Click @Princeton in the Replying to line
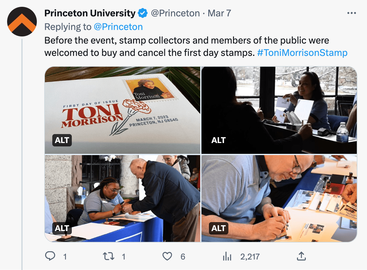Screen dimensions: 367x270 click(118, 27)
